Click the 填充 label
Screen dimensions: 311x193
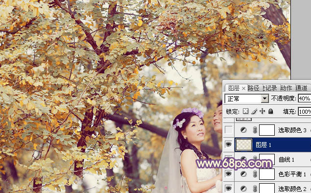[289, 112]
